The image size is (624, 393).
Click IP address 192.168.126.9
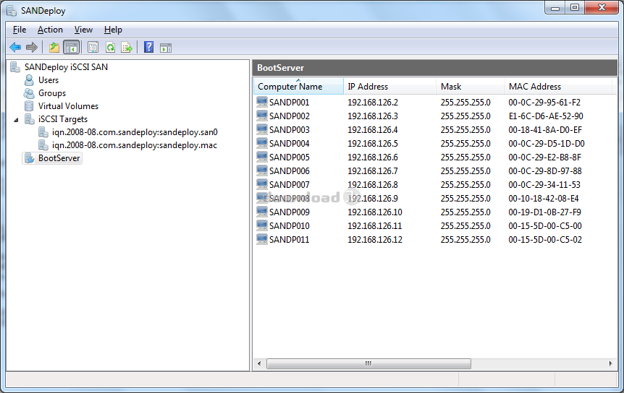click(373, 199)
